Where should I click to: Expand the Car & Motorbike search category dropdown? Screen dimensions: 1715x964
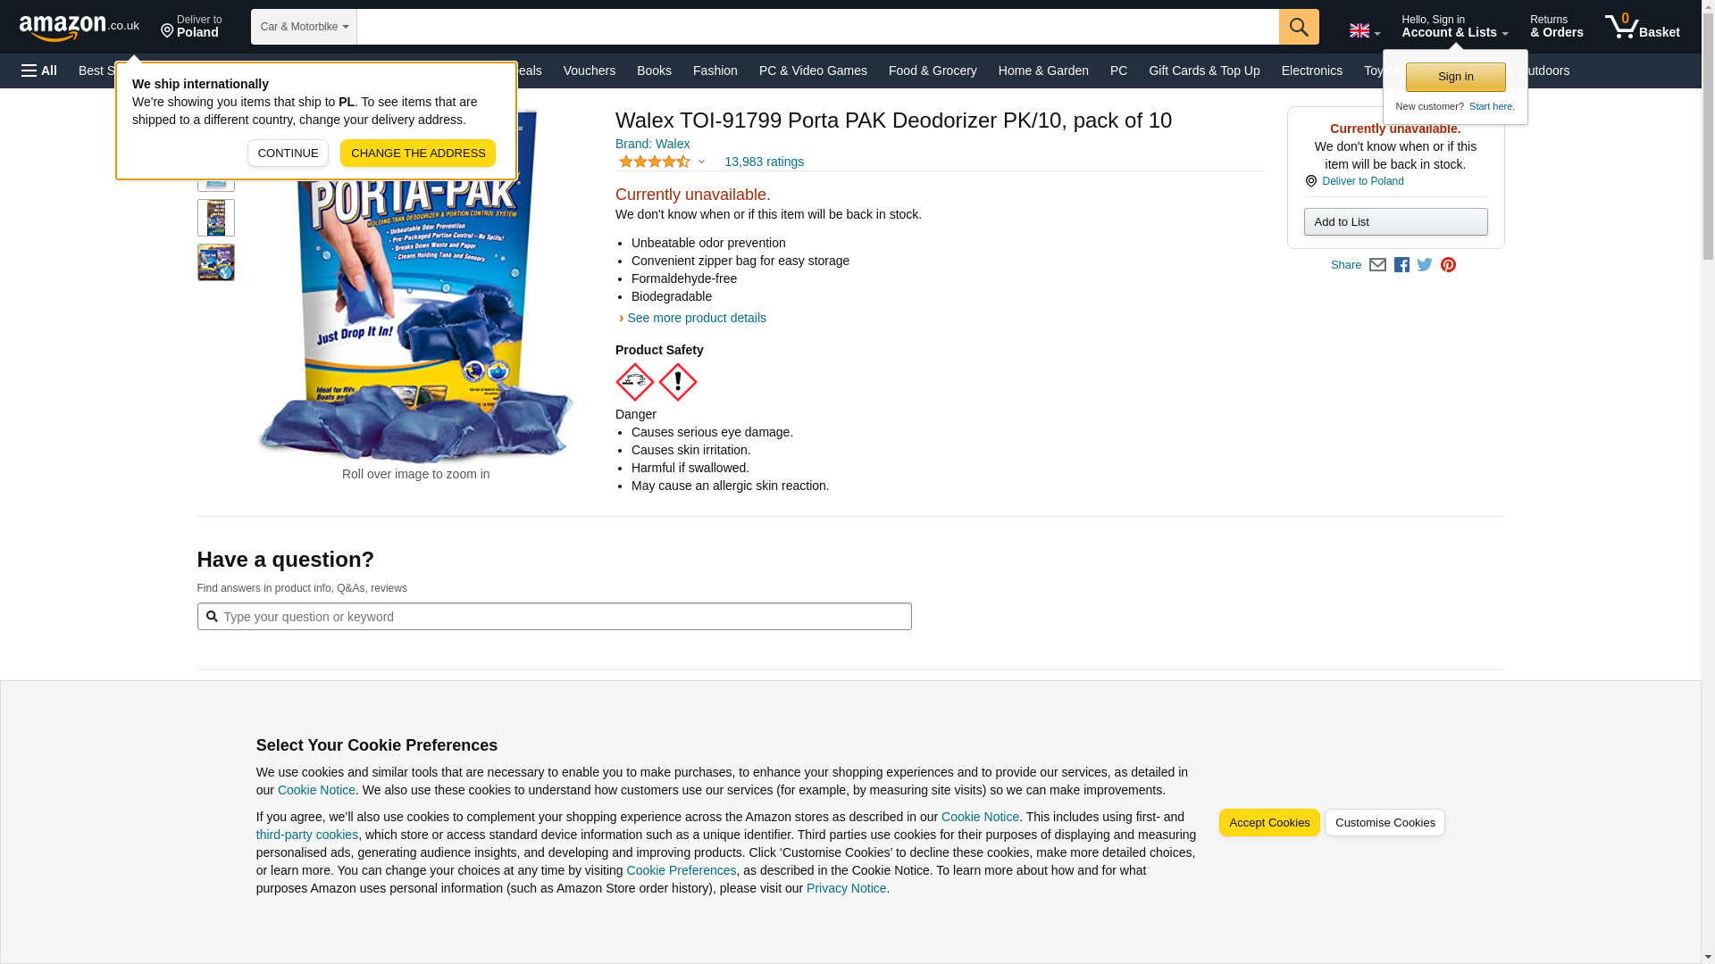pos(304,27)
